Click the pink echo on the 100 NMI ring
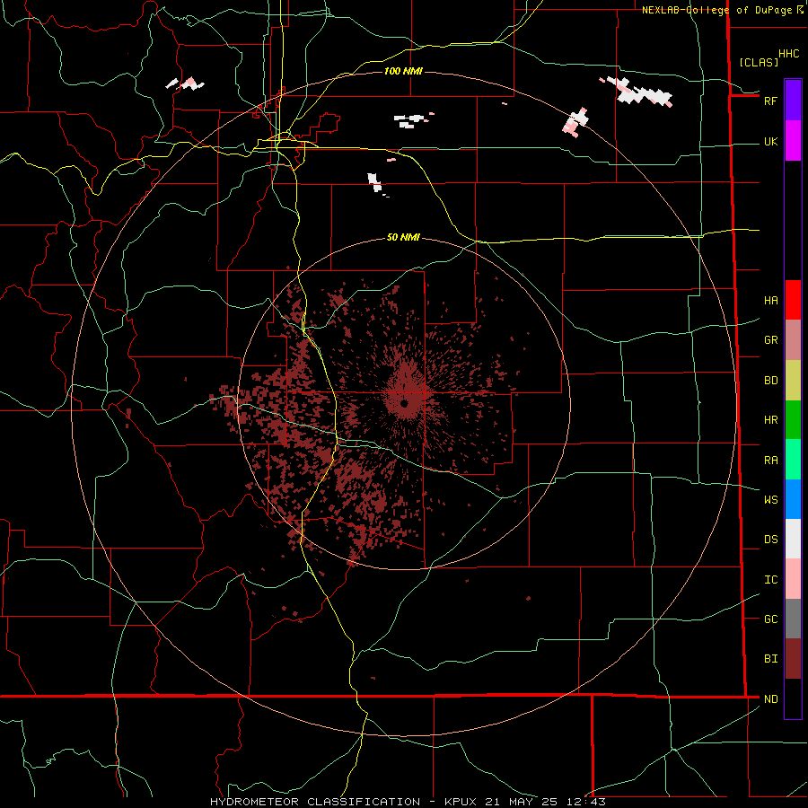 click(x=575, y=123)
